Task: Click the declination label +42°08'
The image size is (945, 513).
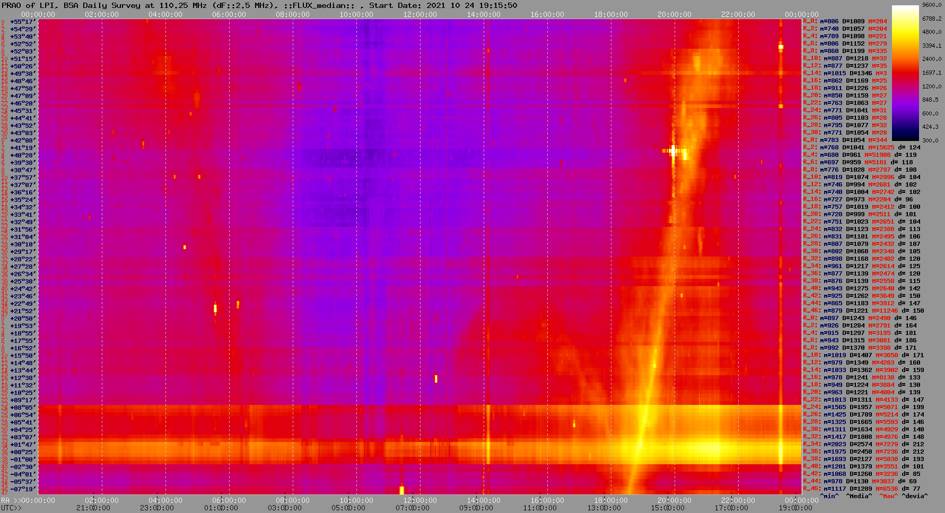Action: [x=23, y=140]
